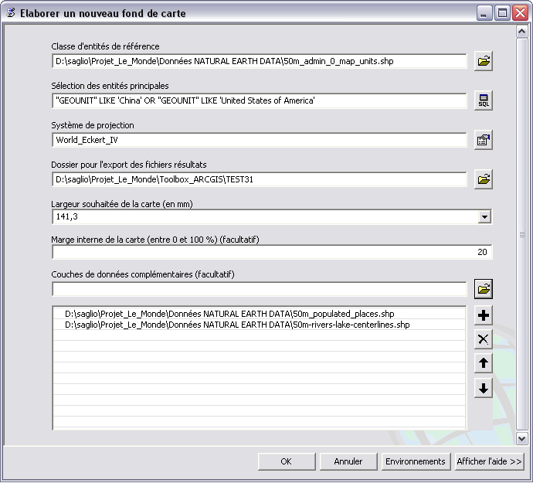Show help with Afficher l'aide
The height and width of the screenshot is (483, 533).
pyautogui.click(x=489, y=461)
